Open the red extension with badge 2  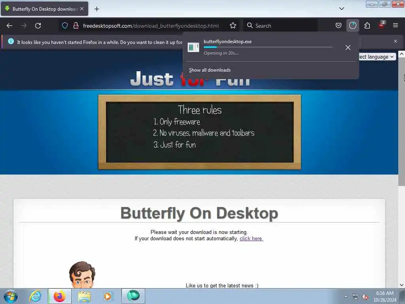pyautogui.click(x=382, y=25)
